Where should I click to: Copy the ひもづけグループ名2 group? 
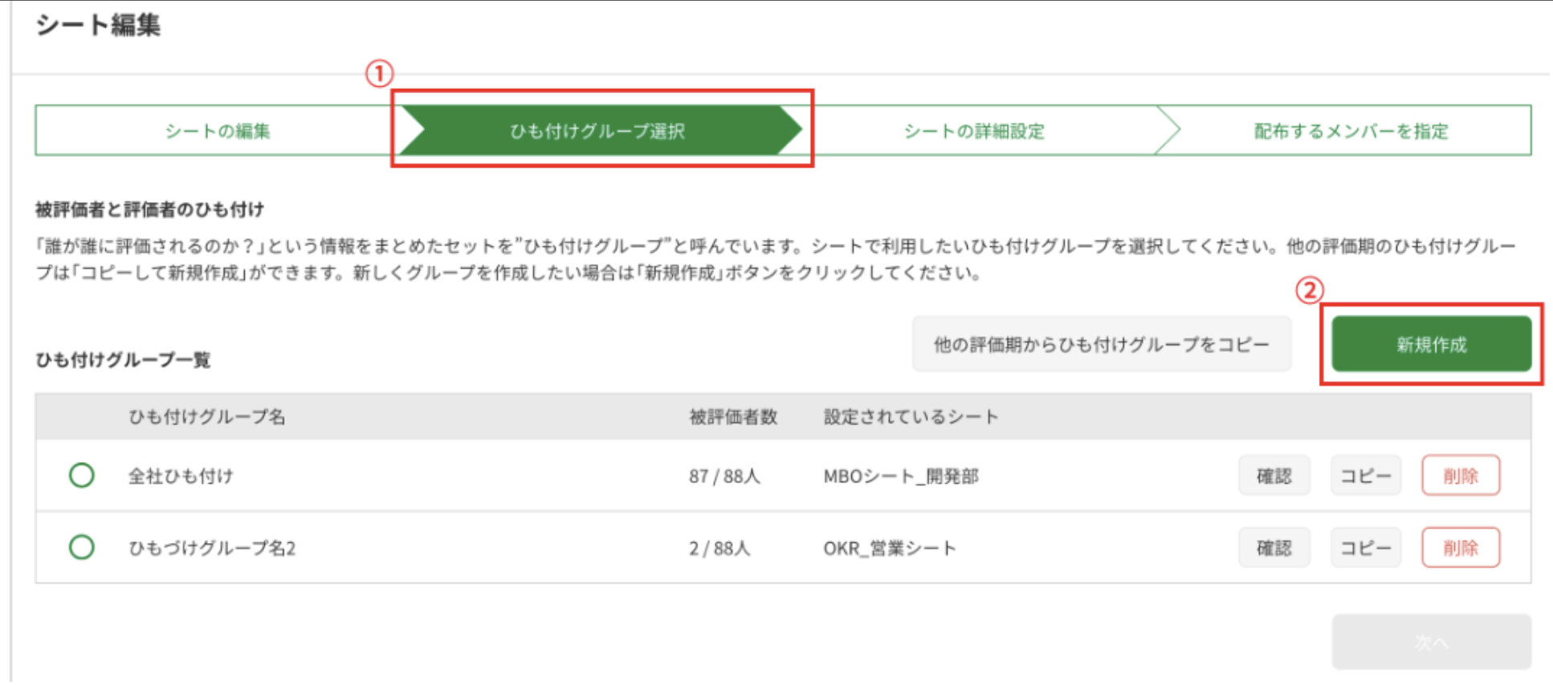click(x=1365, y=548)
